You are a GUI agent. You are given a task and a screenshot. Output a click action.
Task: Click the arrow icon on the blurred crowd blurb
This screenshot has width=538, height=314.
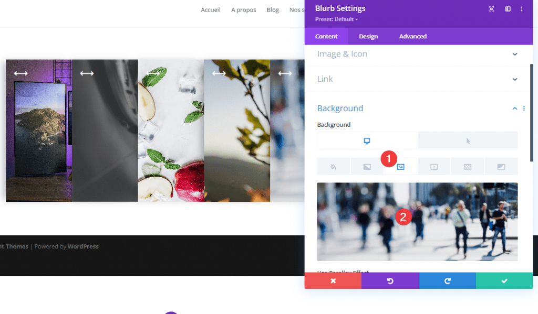tap(285, 73)
